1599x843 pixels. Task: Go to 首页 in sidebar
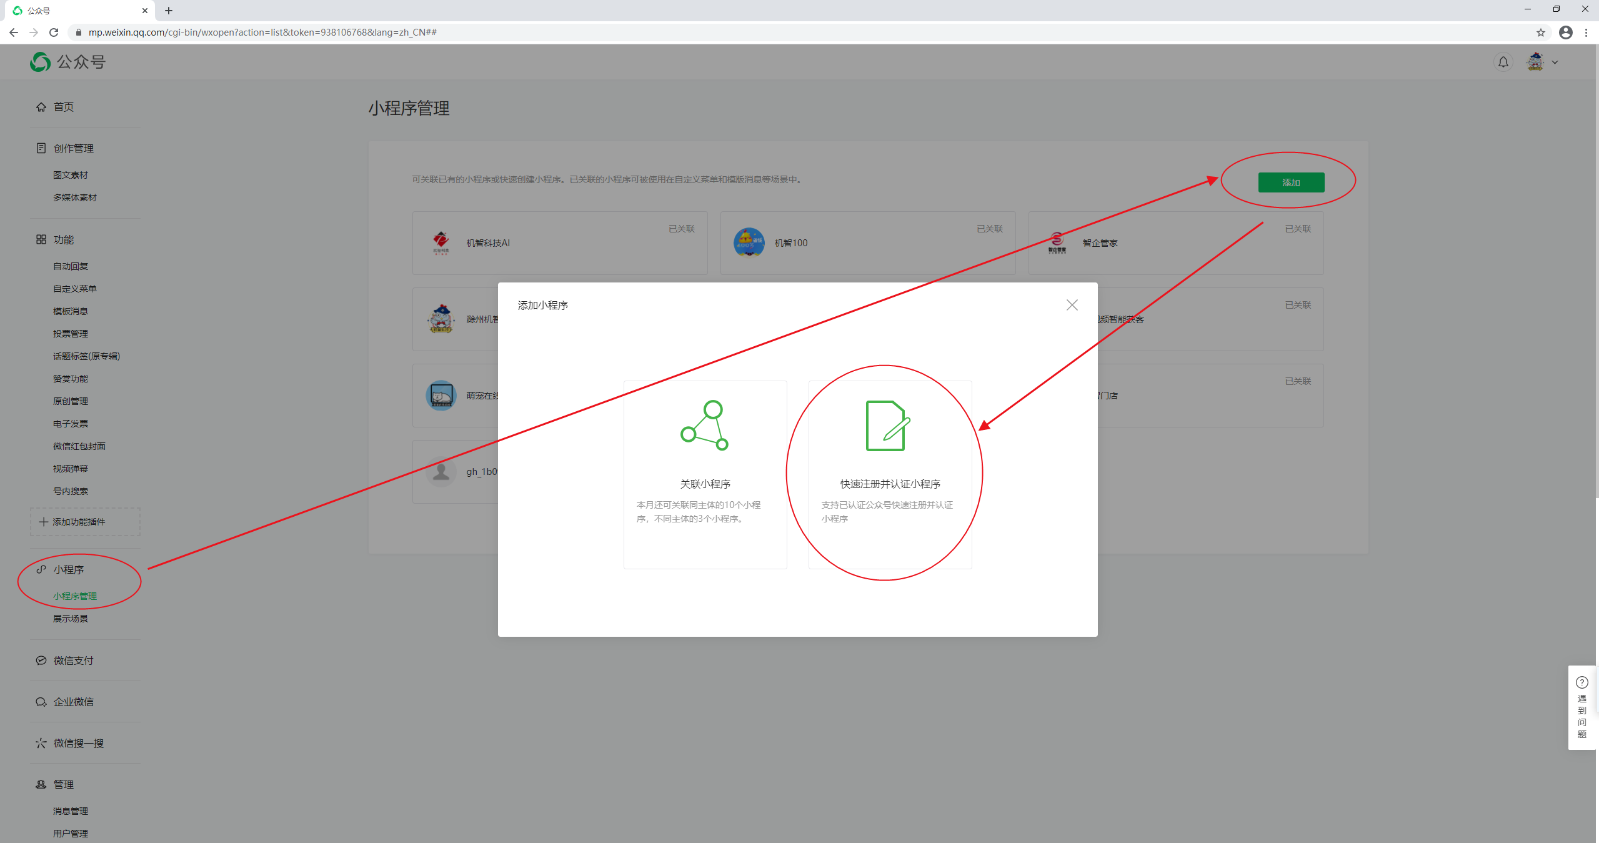63,107
